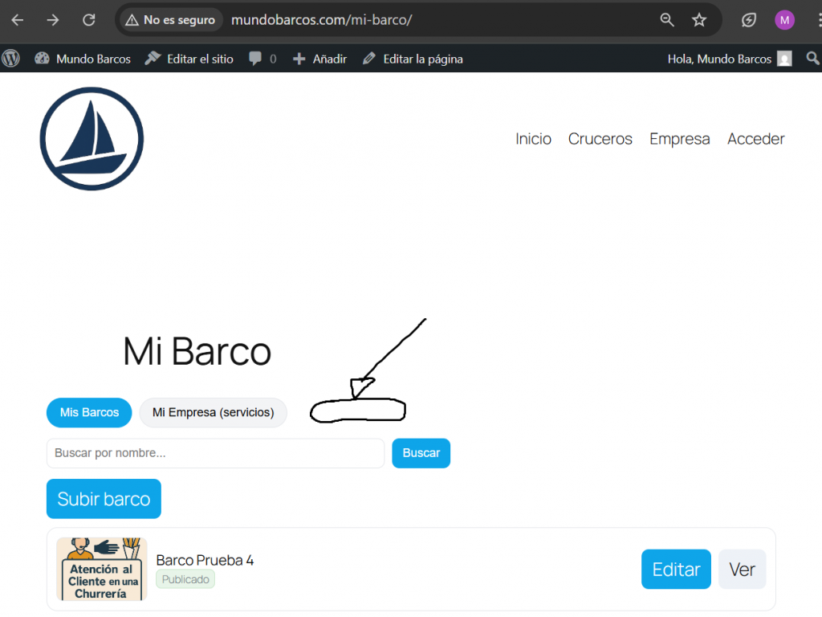Screen dimensions: 822x617
Task: Click the Barco Prueba 4 thumbnail image
Action: coord(101,569)
